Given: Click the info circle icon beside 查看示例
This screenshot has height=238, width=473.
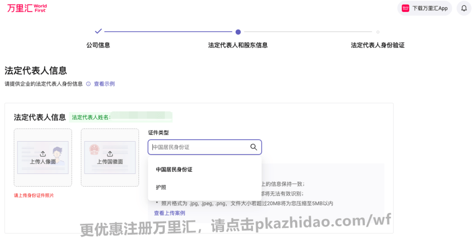Looking at the screenshot, I should pyautogui.click(x=88, y=84).
